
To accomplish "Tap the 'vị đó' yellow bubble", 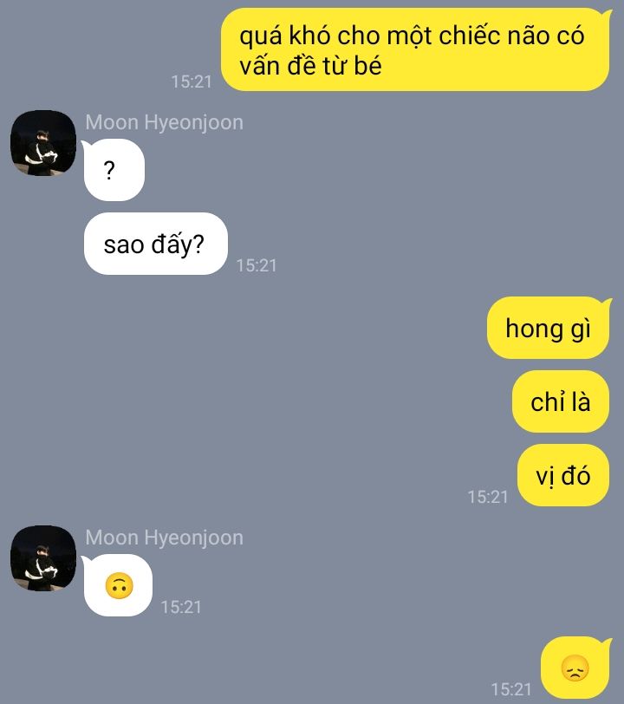I will click(563, 475).
